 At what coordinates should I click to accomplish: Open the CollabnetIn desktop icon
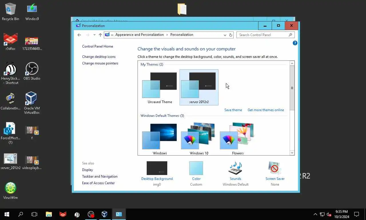(11, 101)
